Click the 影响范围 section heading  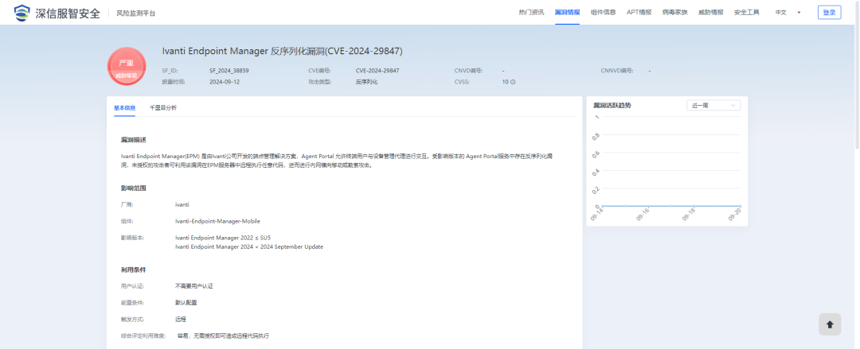point(133,188)
